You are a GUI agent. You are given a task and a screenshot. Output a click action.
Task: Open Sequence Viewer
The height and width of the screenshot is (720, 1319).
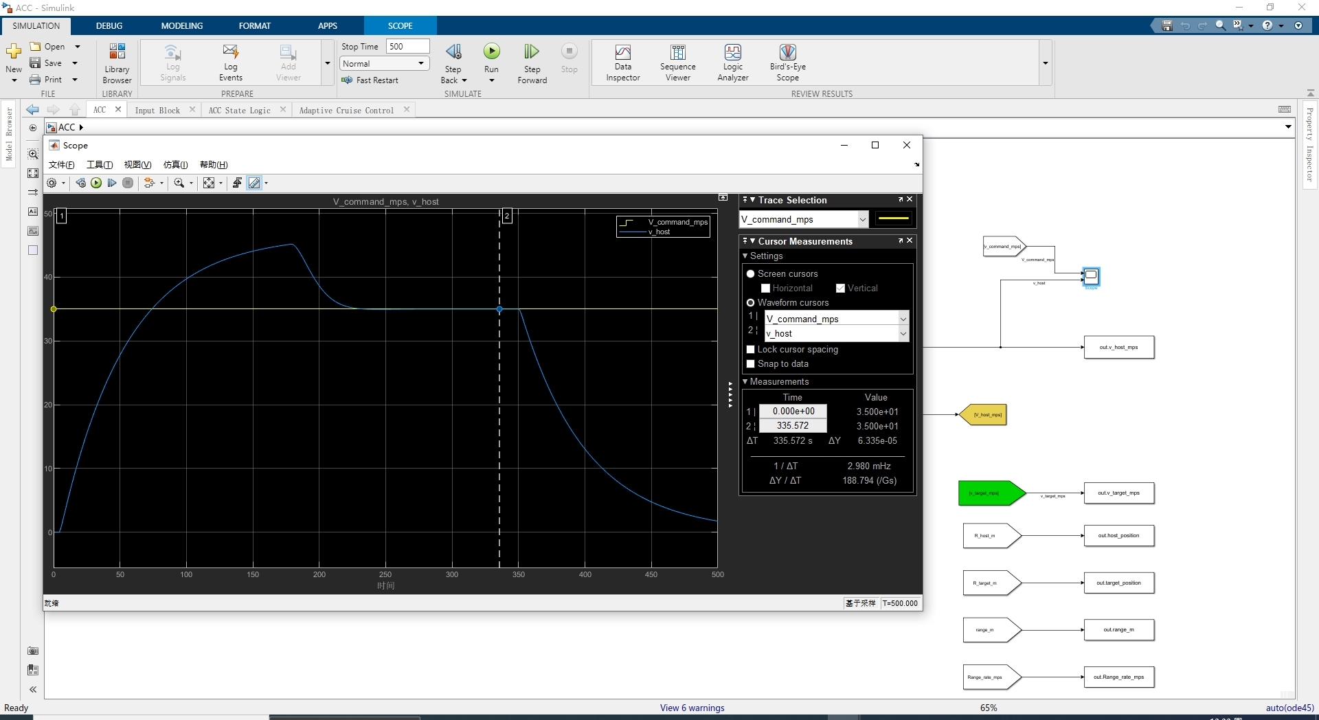pos(678,63)
